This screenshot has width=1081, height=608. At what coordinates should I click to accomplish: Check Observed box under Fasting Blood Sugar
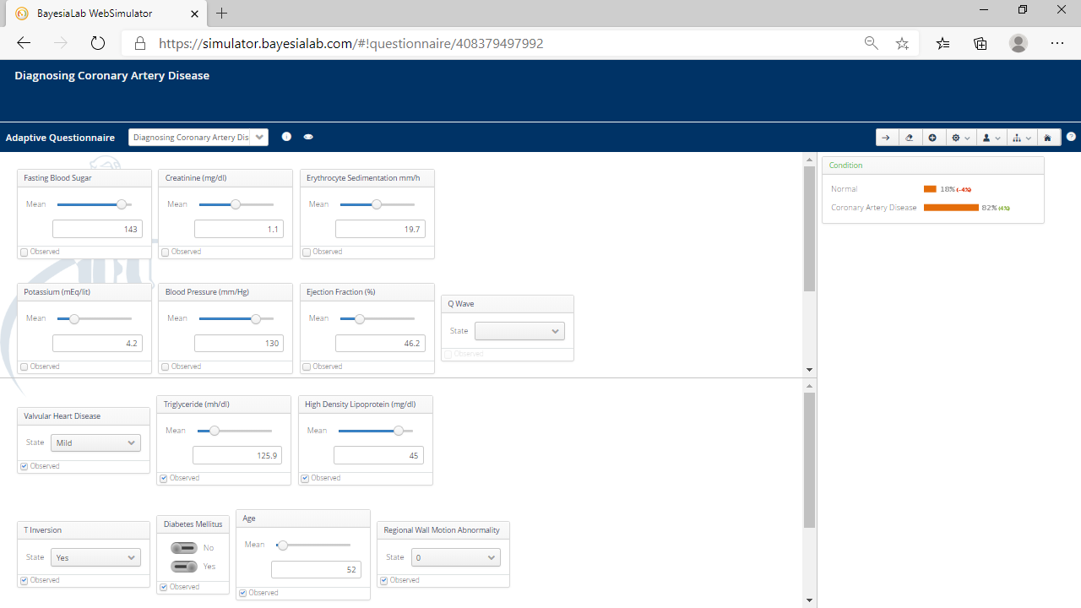[x=24, y=252]
